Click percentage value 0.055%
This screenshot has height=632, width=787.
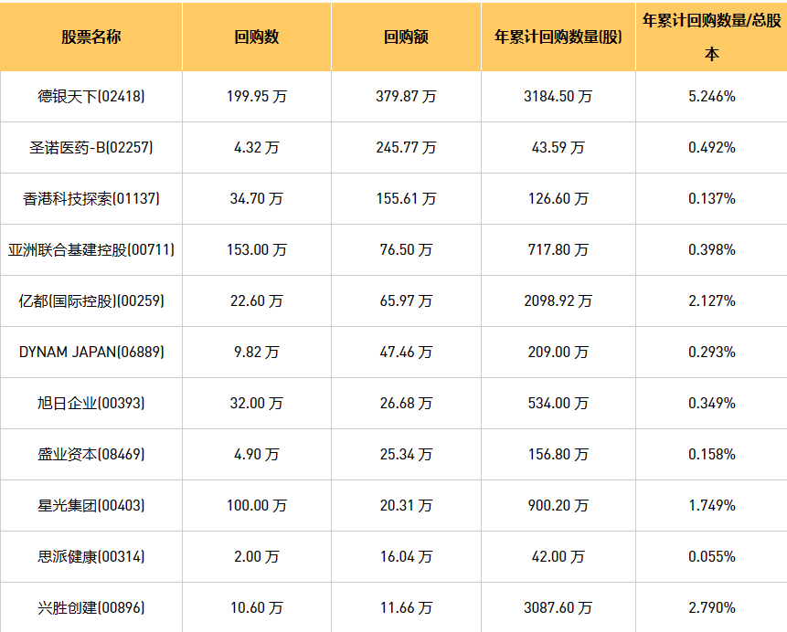tap(712, 557)
